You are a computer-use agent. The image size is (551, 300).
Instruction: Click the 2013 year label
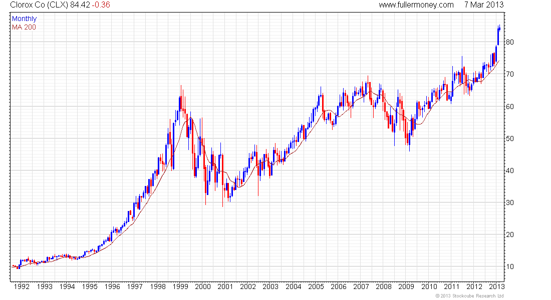[x=496, y=286]
